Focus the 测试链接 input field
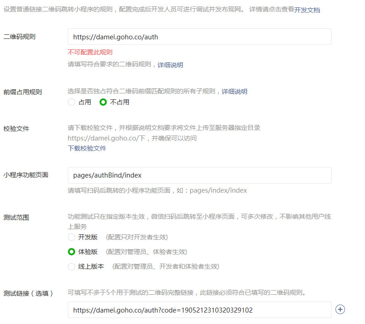 (199, 310)
